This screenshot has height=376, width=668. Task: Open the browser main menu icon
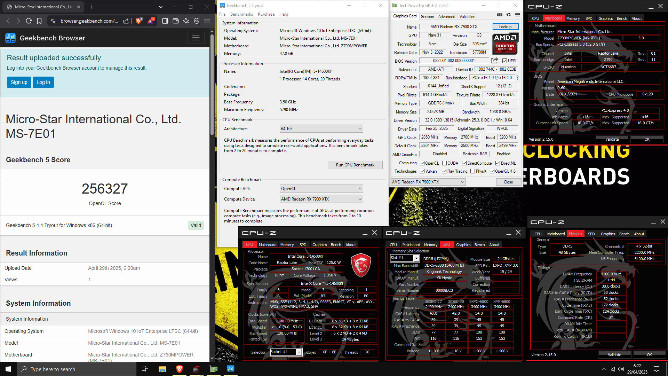(207, 21)
